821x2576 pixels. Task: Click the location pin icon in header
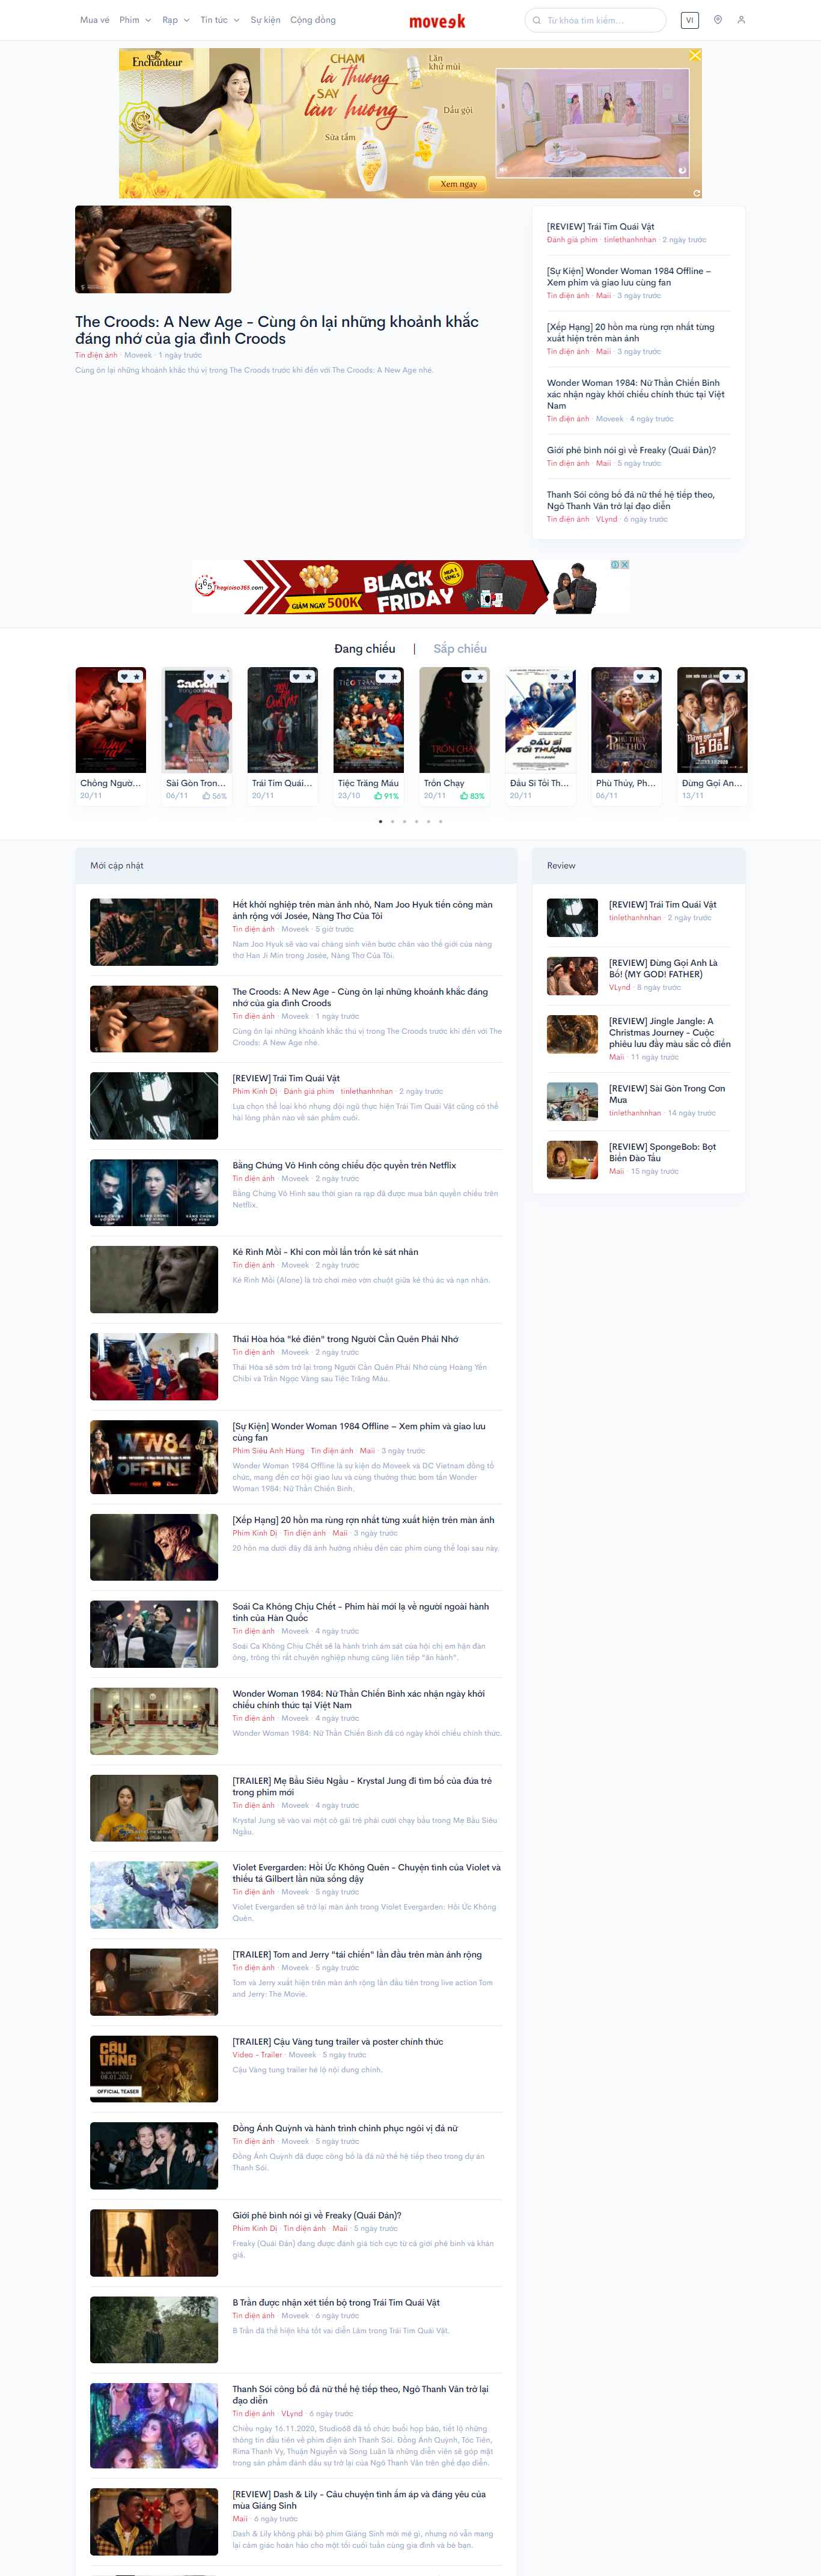717,20
